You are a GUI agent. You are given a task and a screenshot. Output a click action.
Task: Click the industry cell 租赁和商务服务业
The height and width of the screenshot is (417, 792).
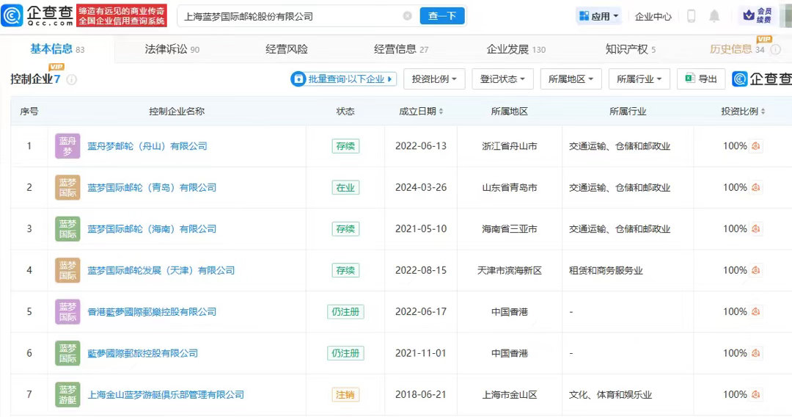(606, 270)
